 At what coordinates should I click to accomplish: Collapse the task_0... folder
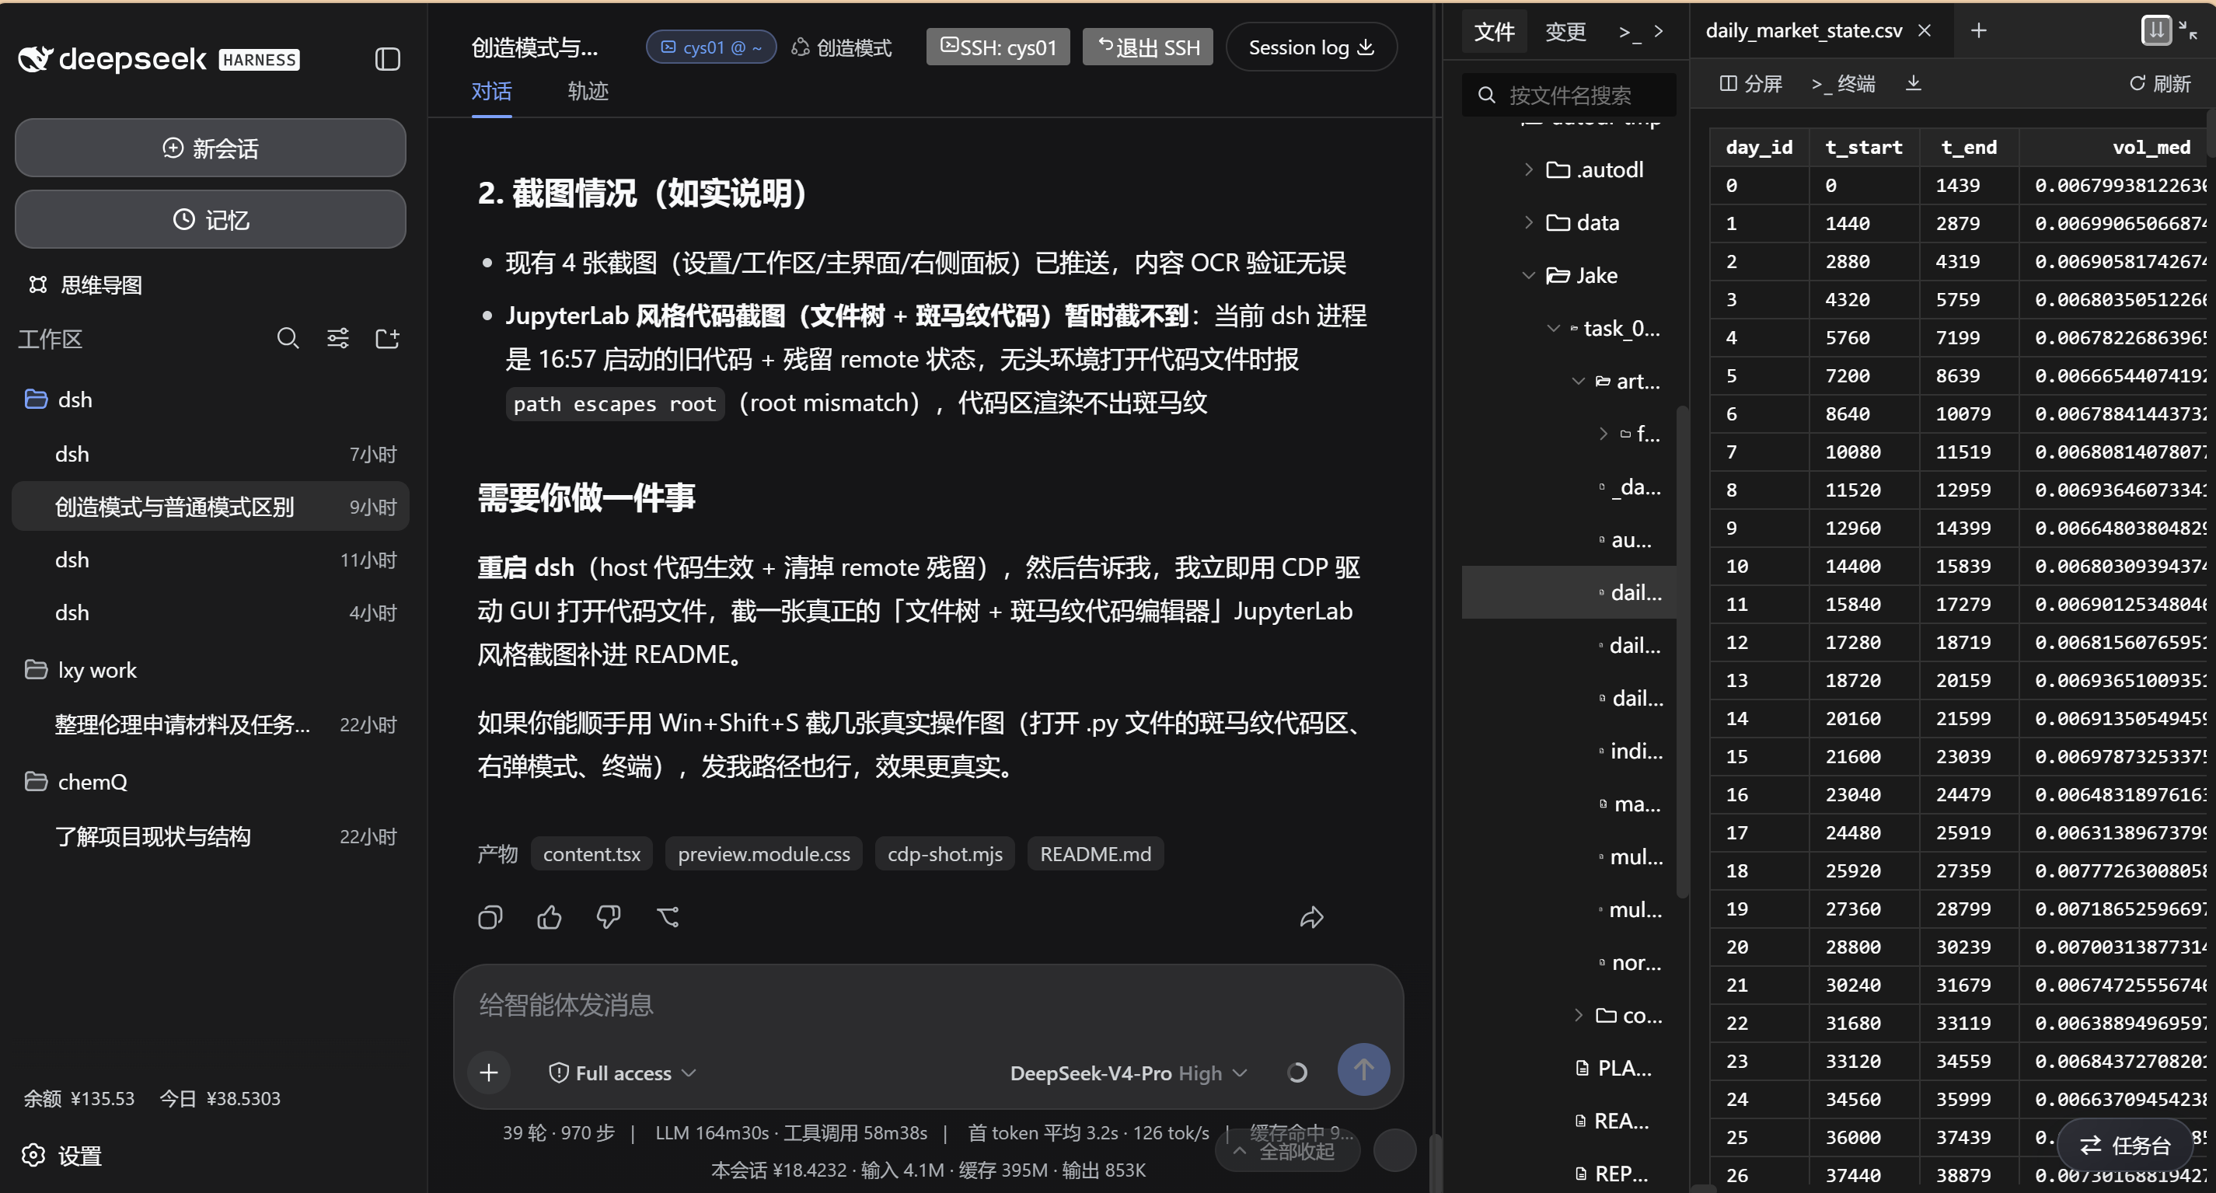(x=1553, y=328)
